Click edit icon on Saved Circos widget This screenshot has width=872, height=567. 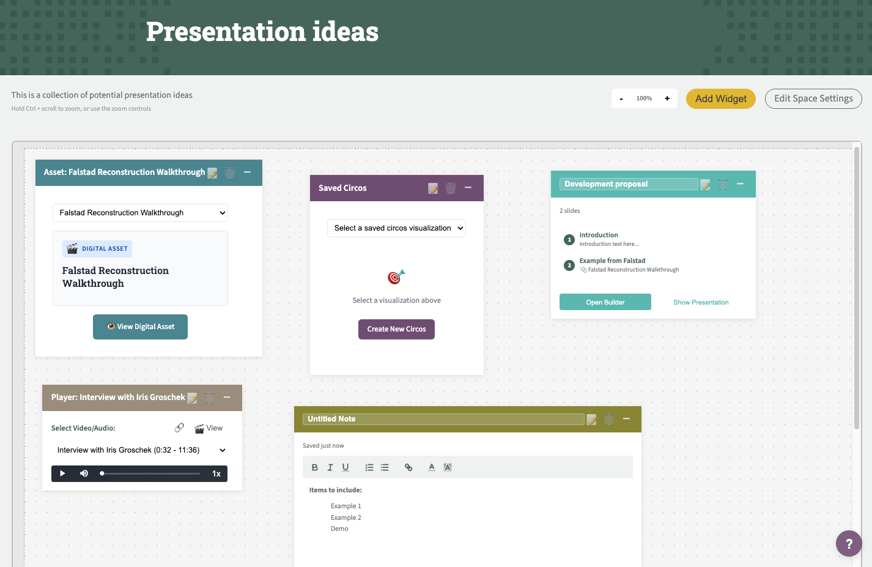(433, 188)
